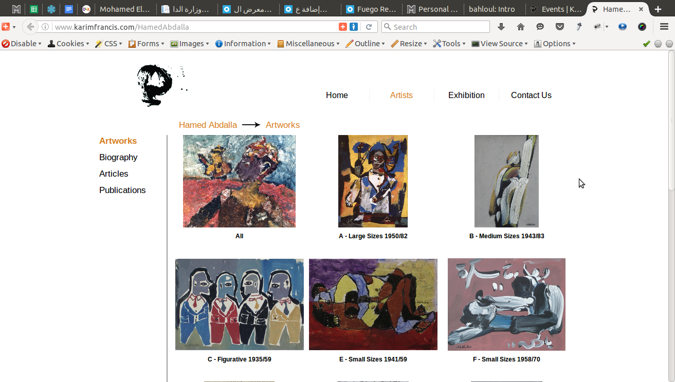Open the Firefox hamburger menu
675x382 pixels.
(x=664, y=27)
